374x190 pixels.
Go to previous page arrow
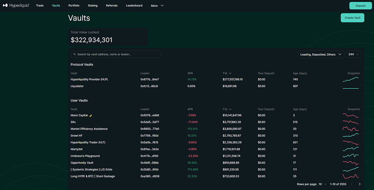(352, 184)
